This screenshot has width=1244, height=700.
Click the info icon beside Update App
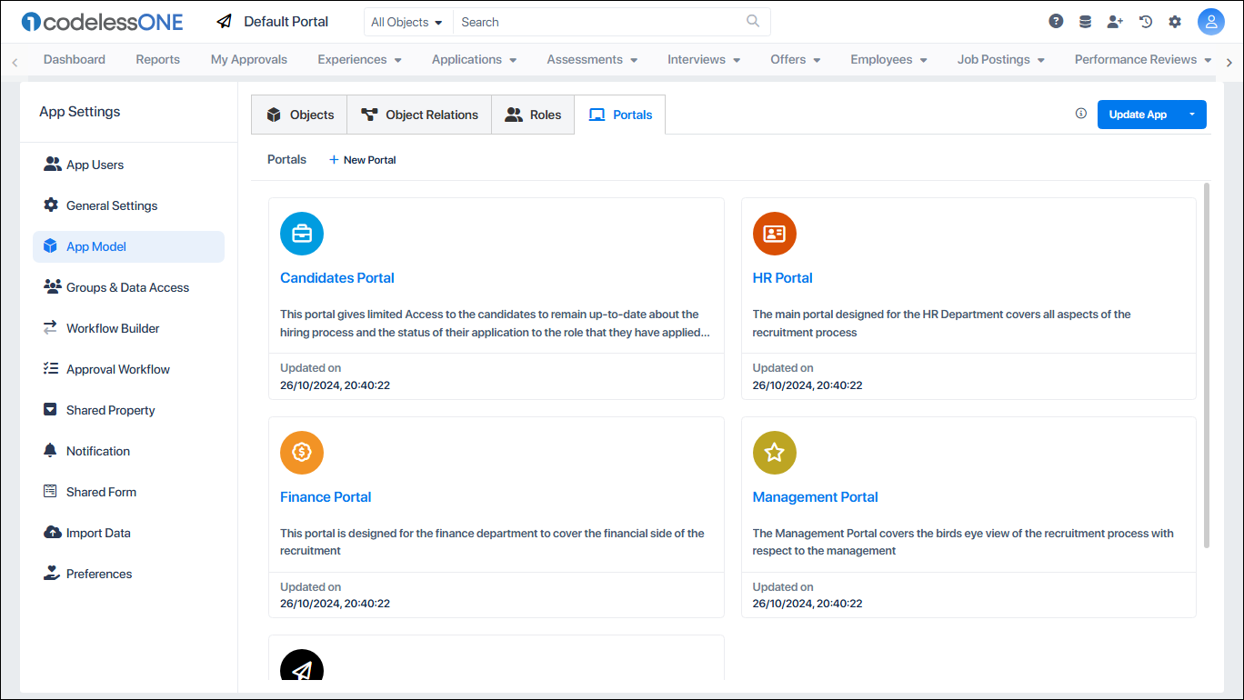(x=1081, y=114)
